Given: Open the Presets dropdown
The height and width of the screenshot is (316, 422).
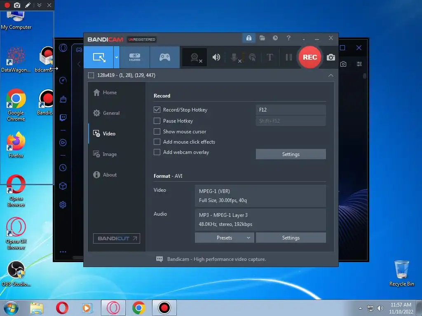Looking at the screenshot, I should [224, 238].
